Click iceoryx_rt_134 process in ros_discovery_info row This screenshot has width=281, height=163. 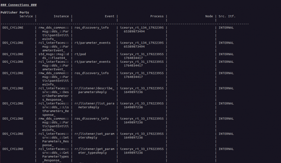pos(142,30)
